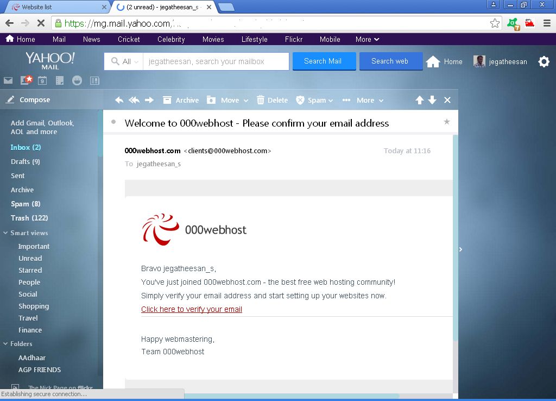Click the message pane vertical scrollbar
556x401 pixels.
pyautogui.click(x=456, y=237)
